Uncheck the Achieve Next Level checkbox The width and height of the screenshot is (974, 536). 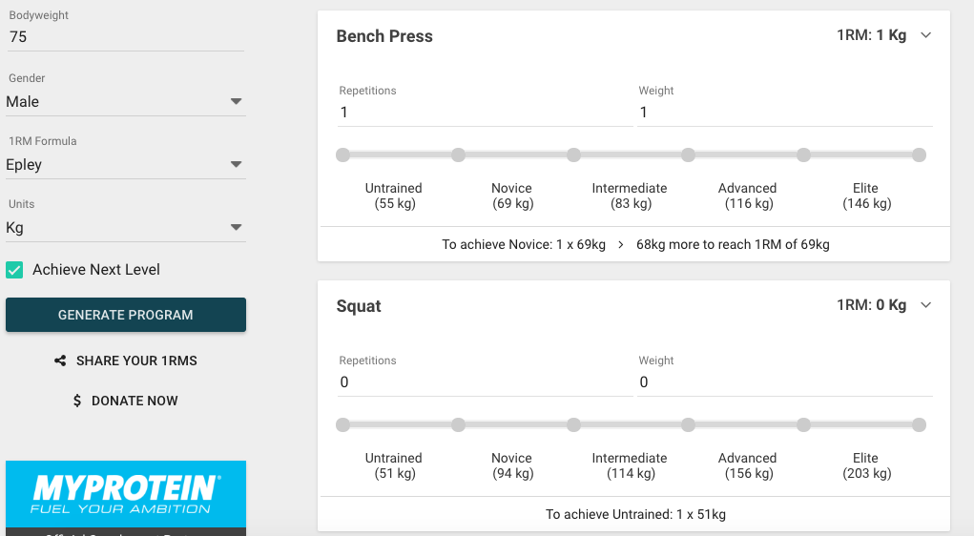(14, 270)
